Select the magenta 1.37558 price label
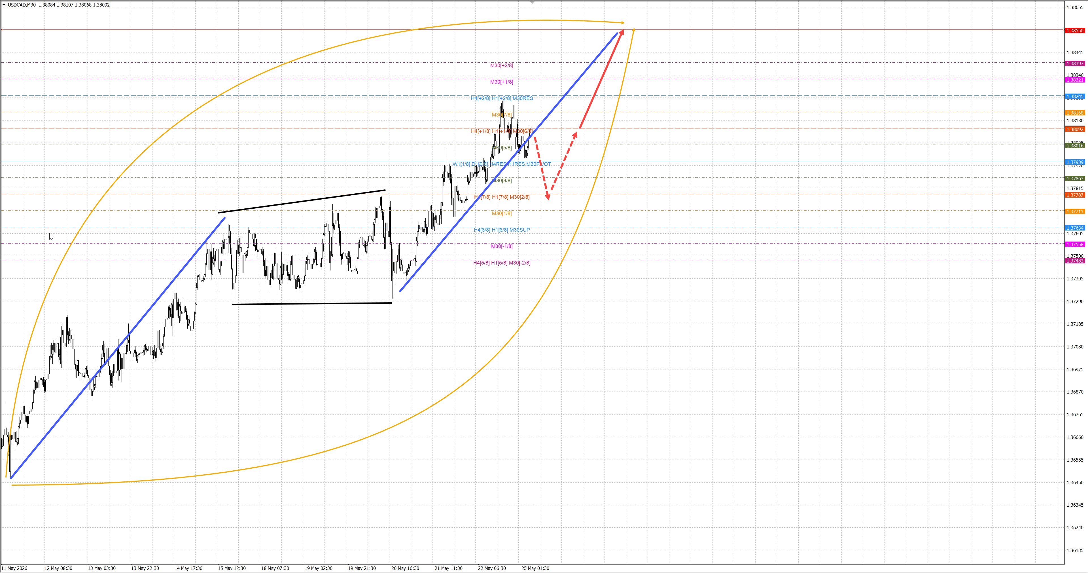Viewport: 1088px width, 573px height. [1074, 245]
